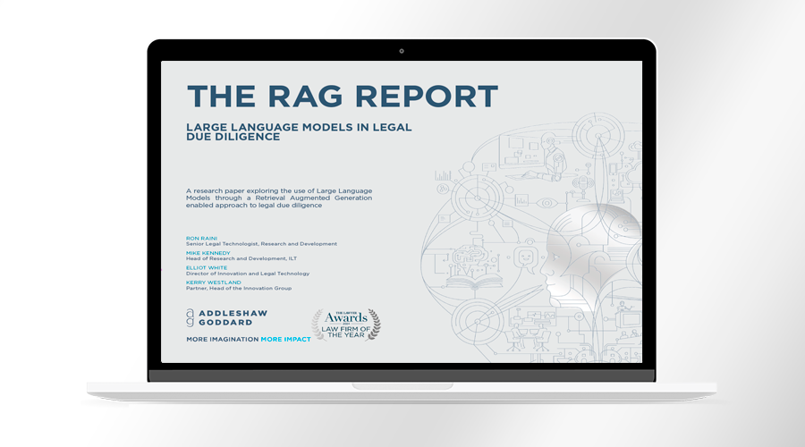This screenshot has width=805, height=447.
Task: Click the author name Kerry Westland
Action: click(212, 282)
